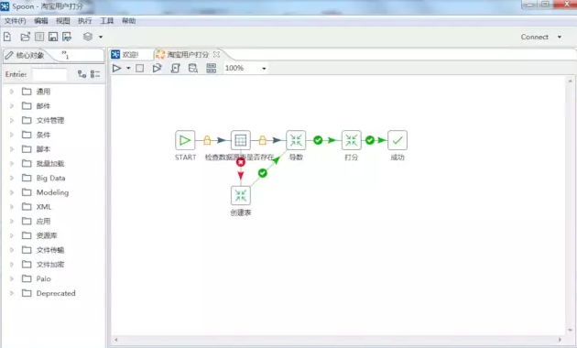This screenshot has width=577, height=348.
Task: Select the 创建表 transformation node
Action: tap(241, 195)
